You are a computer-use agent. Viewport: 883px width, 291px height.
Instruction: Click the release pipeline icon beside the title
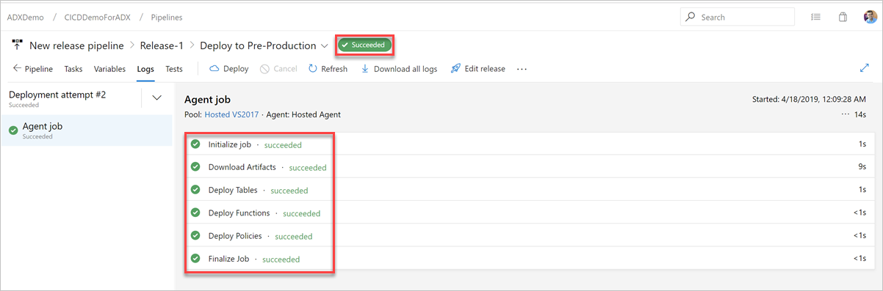point(18,45)
